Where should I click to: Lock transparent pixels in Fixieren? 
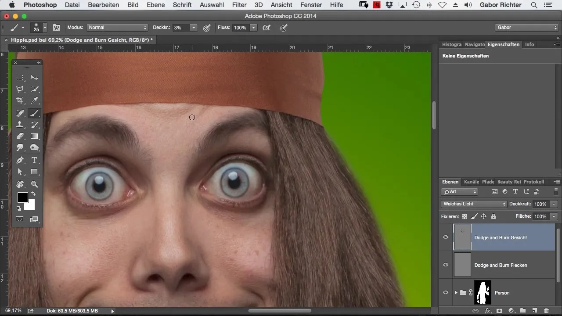(464, 216)
